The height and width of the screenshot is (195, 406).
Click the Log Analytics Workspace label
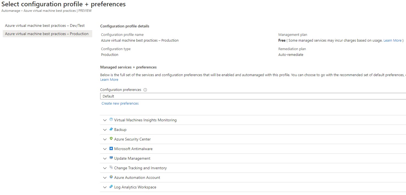point(135,187)
